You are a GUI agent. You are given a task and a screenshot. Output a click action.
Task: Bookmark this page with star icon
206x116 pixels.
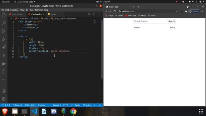point(177,12)
